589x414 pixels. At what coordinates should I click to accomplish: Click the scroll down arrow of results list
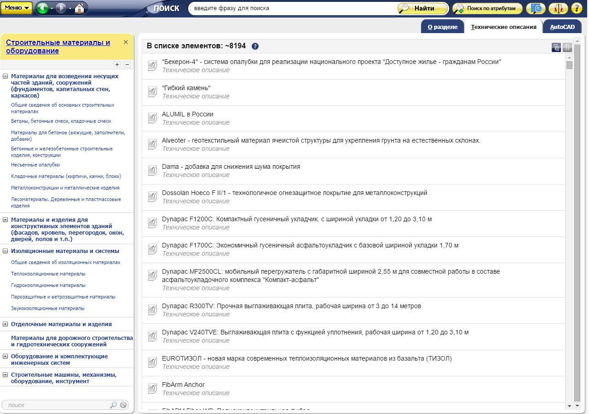[x=570, y=406]
